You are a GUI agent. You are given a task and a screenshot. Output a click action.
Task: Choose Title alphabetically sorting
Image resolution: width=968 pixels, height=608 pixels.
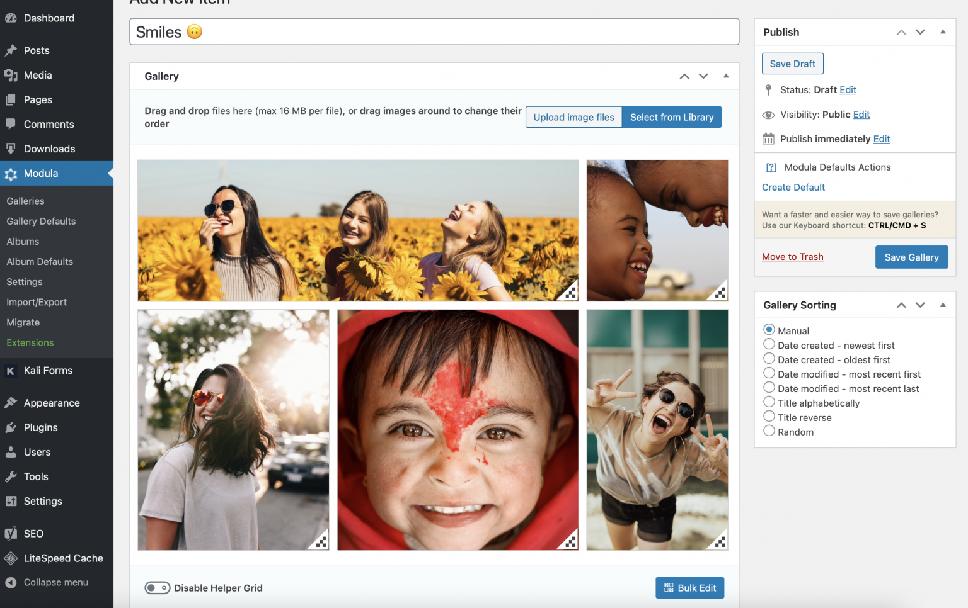(x=769, y=402)
